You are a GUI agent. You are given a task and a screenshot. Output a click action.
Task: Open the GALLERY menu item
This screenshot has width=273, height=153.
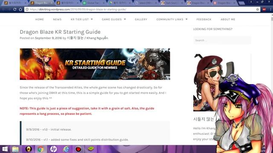pos(141,20)
